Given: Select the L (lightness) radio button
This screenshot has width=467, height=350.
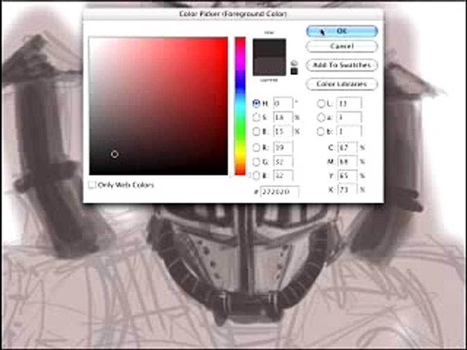Looking at the screenshot, I should tap(321, 104).
